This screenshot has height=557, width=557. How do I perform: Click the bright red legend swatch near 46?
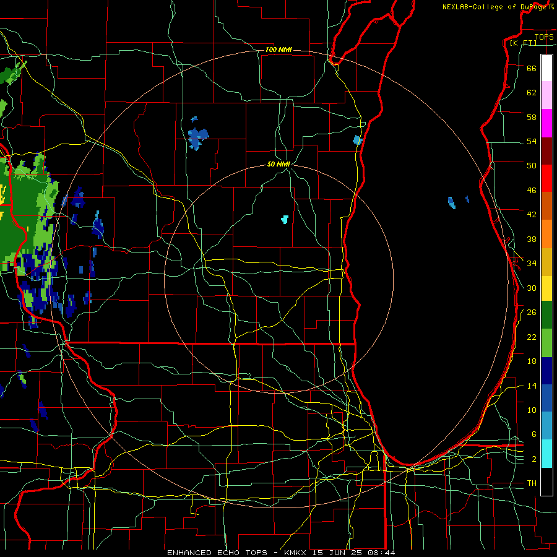[546, 178]
